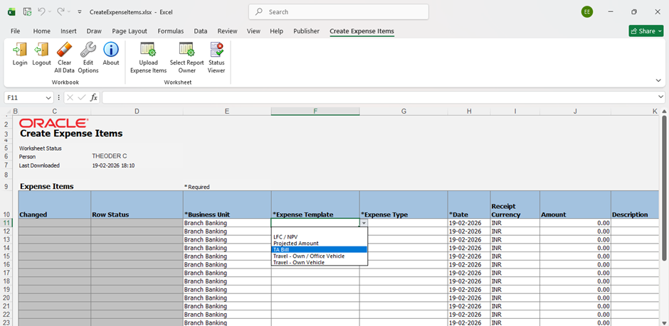Select column F header

coord(315,111)
